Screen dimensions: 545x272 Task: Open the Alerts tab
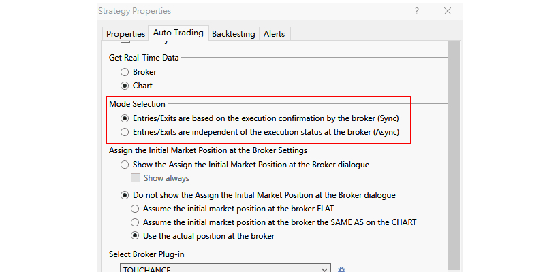pos(274,33)
